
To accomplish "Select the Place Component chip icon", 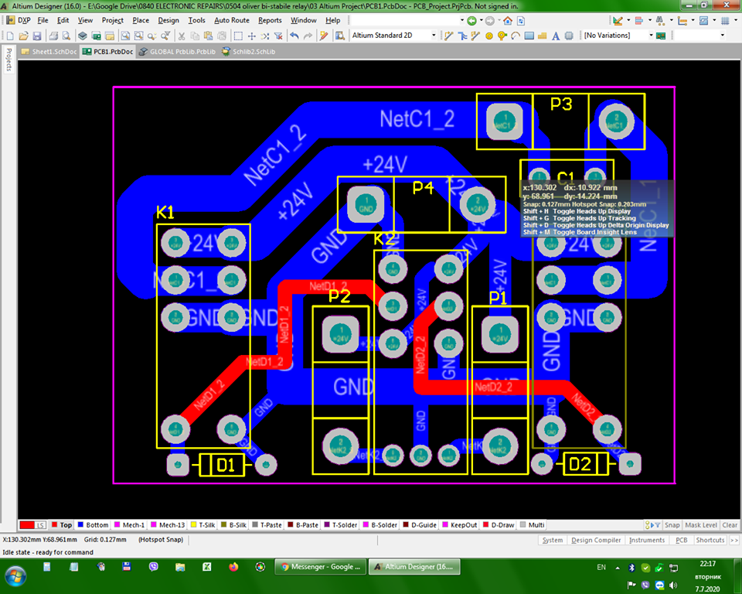I will coord(569,36).
